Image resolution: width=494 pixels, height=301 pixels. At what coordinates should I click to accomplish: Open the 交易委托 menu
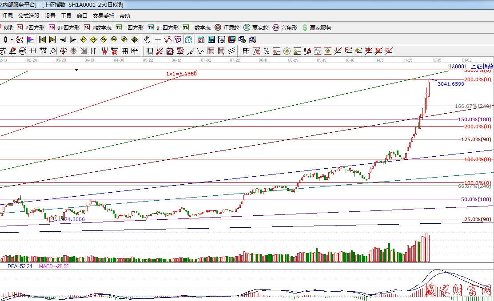(x=103, y=16)
